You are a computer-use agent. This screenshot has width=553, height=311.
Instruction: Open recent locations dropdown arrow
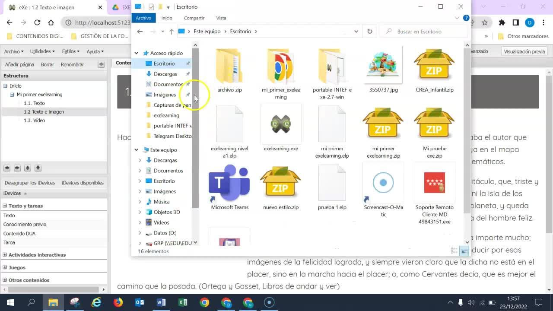pyautogui.click(x=162, y=32)
